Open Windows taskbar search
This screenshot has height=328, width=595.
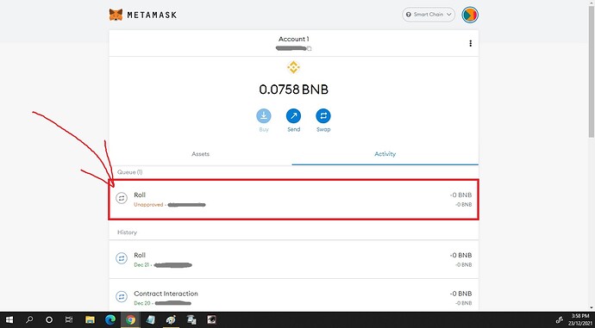click(29, 320)
